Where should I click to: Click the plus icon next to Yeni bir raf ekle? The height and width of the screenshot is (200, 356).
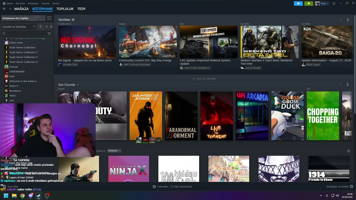tap(194, 79)
